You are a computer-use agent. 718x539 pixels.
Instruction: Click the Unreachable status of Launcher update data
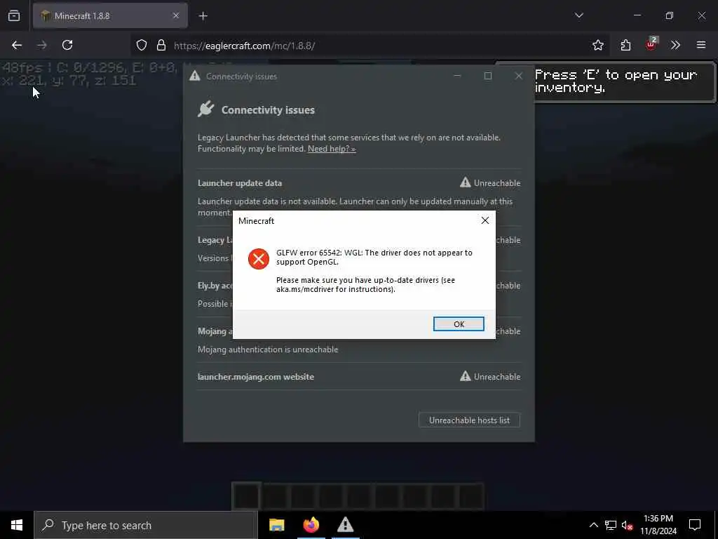tap(497, 183)
